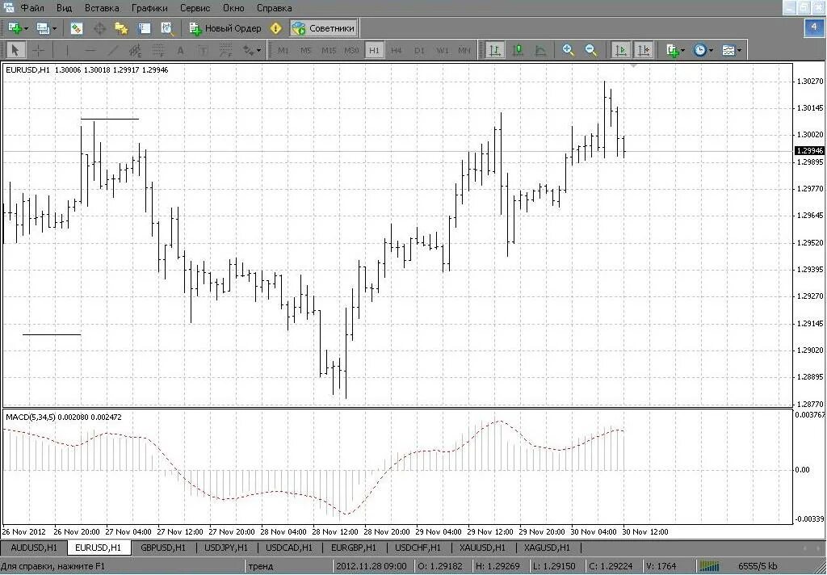The height and width of the screenshot is (575, 827).
Task: Click the yellow diamond exclamation icon
Action: pyautogui.click(x=275, y=28)
